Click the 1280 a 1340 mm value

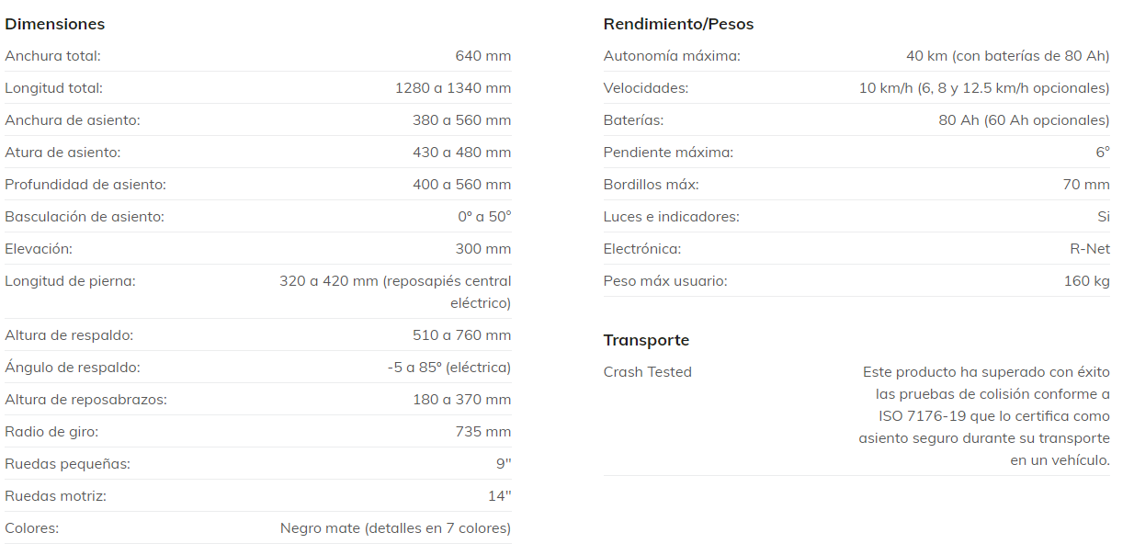pyautogui.click(x=453, y=88)
